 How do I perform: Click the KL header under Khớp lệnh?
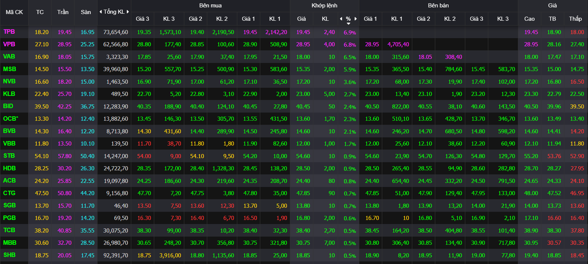pyautogui.click(x=325, y=19)
